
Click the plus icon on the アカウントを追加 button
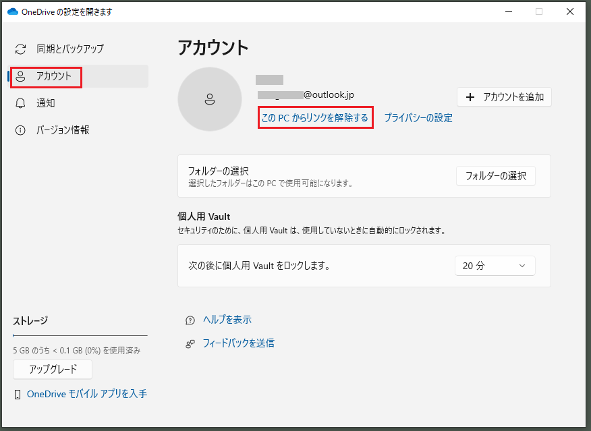coord(470,97)
